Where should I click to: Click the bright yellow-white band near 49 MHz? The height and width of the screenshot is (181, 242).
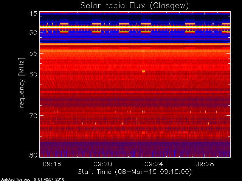click(x=135, y=27)
